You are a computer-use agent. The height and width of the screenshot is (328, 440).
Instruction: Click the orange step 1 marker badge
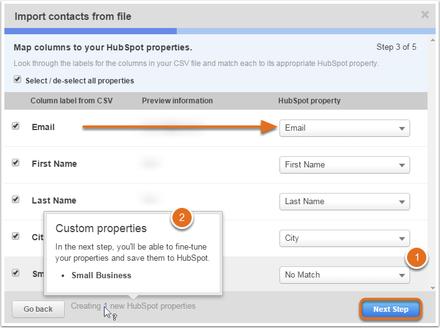[417, 257]
